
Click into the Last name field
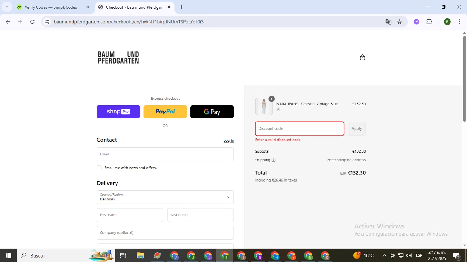click(x=200, y=215)
